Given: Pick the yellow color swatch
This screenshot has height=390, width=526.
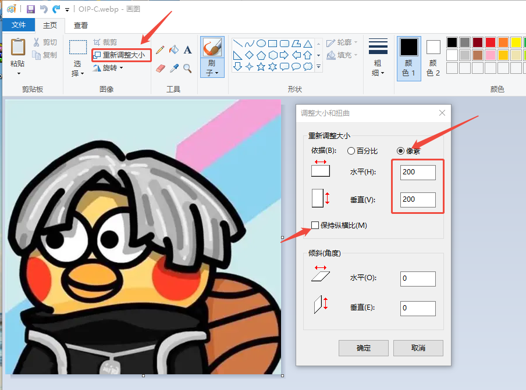Looking at the screenshot, I should (516, 42).
